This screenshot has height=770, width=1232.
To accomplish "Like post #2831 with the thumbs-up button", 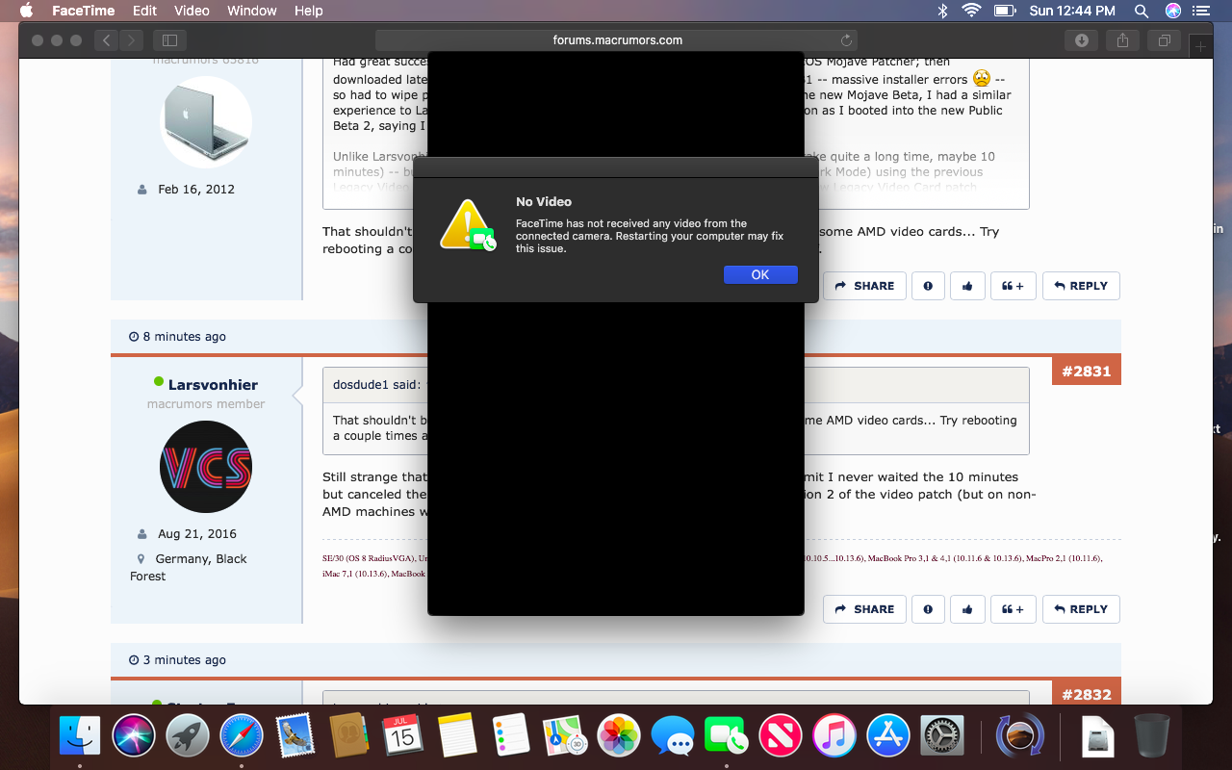I will [967, 609].
